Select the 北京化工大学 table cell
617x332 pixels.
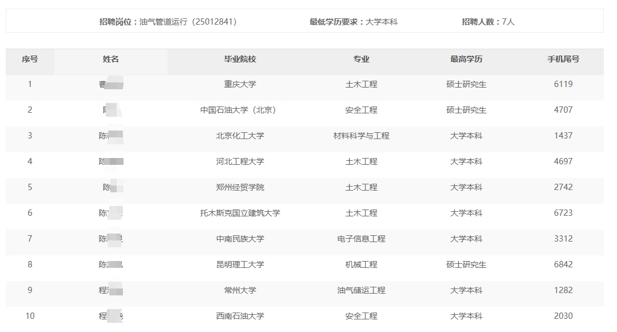point(240,136)
